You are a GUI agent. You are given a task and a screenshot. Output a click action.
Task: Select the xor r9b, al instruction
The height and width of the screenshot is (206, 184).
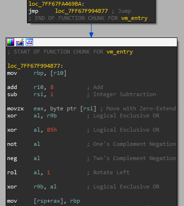click(x=32, y=187)
